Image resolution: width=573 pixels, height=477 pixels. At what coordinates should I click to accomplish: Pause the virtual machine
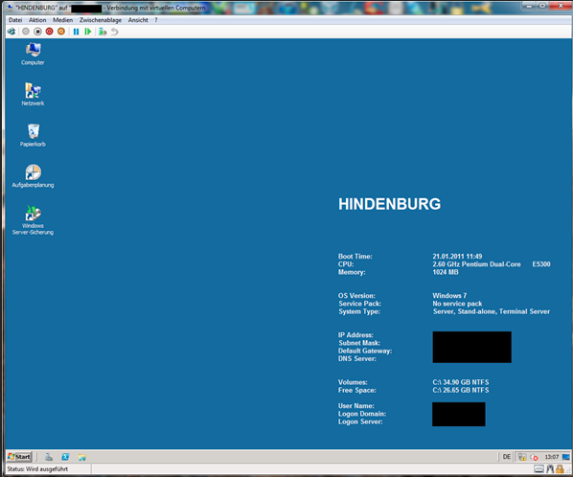click(x=76, y=32)
